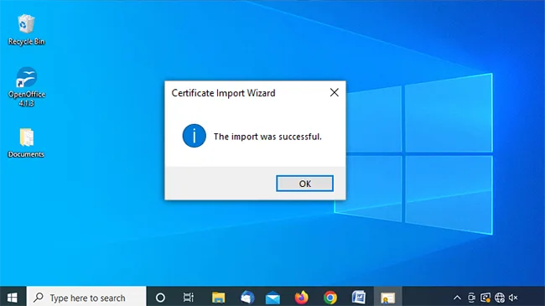Screen dimensions: 545x306
Task: Click the "Type here to search" box
Action: 86,298
